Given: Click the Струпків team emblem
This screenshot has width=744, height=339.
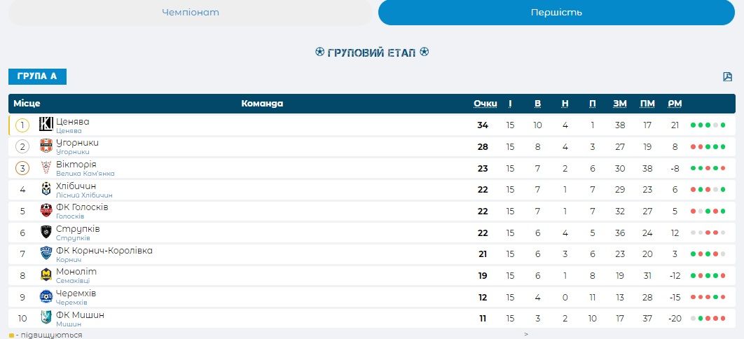Looking at the screenshot, I should click(x=46, y=232).
